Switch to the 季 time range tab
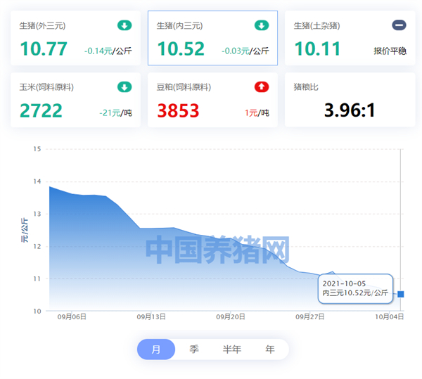Viewport: 422px width, 379px height. pos(194,349)
